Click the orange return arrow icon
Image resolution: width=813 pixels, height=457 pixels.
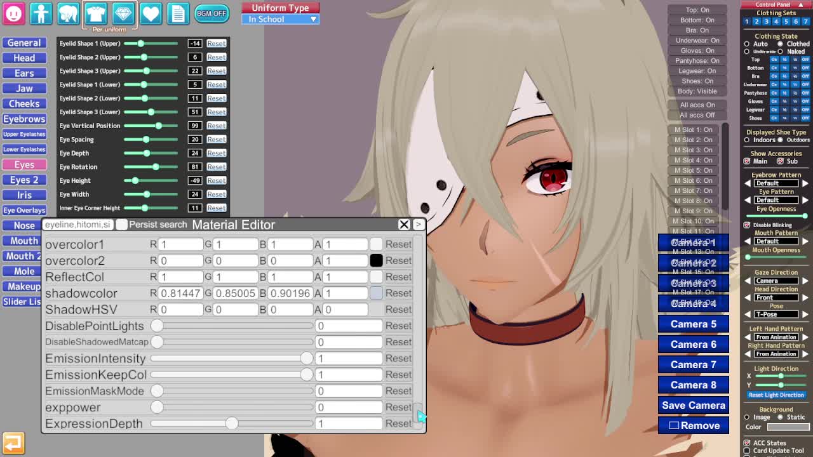tap(13, 442)
